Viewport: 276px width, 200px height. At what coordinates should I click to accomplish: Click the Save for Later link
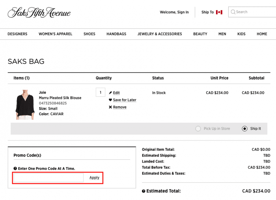tap(125, 100)
